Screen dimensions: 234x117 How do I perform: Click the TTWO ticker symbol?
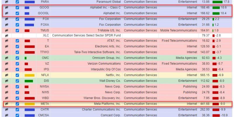(44, 52)
